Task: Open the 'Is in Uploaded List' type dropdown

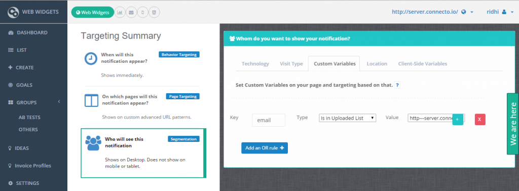Action: pos(347,118)
